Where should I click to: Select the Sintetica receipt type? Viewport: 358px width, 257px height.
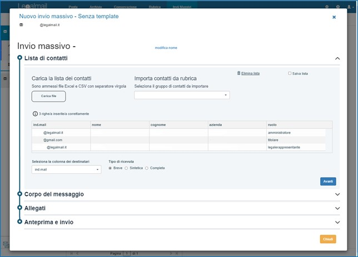click(x=126, y=168)
